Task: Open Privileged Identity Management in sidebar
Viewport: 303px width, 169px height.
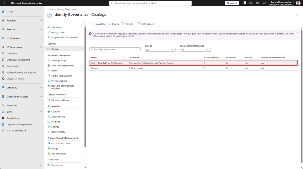Action: pyautogui.click(x=21, y=73)
